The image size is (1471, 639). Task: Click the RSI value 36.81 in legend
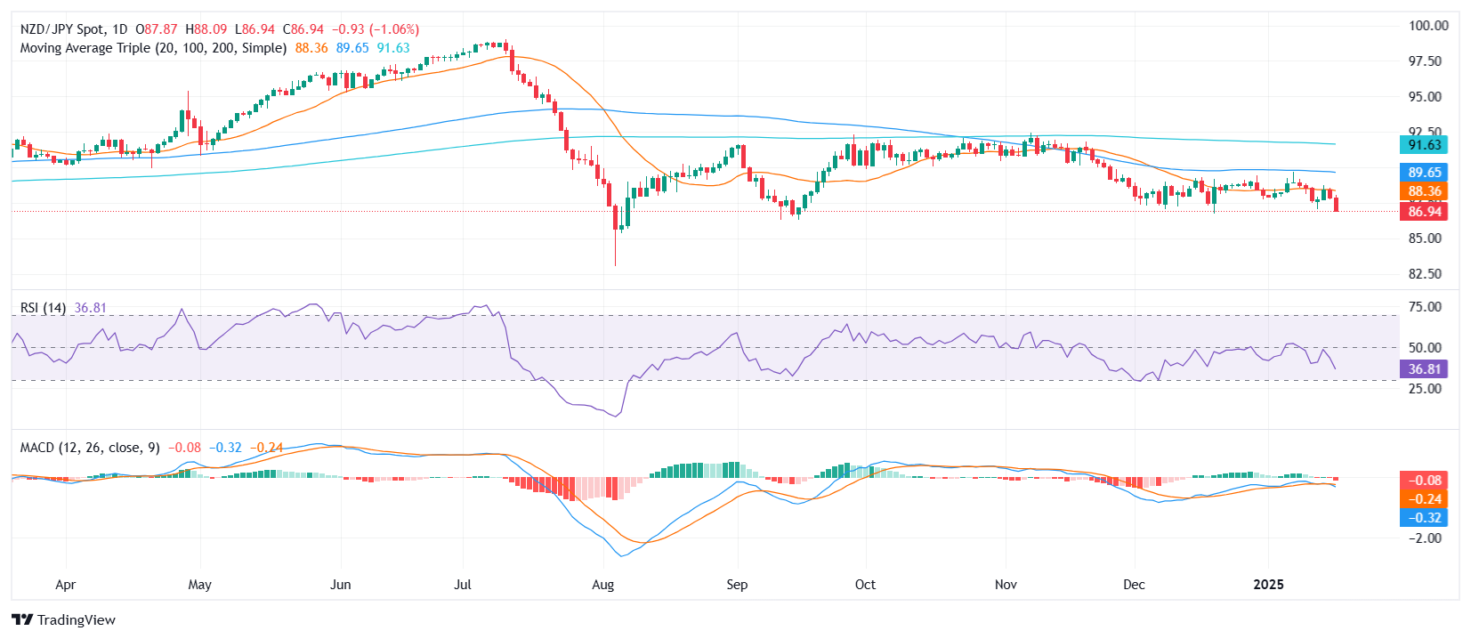tap(90, 308)
